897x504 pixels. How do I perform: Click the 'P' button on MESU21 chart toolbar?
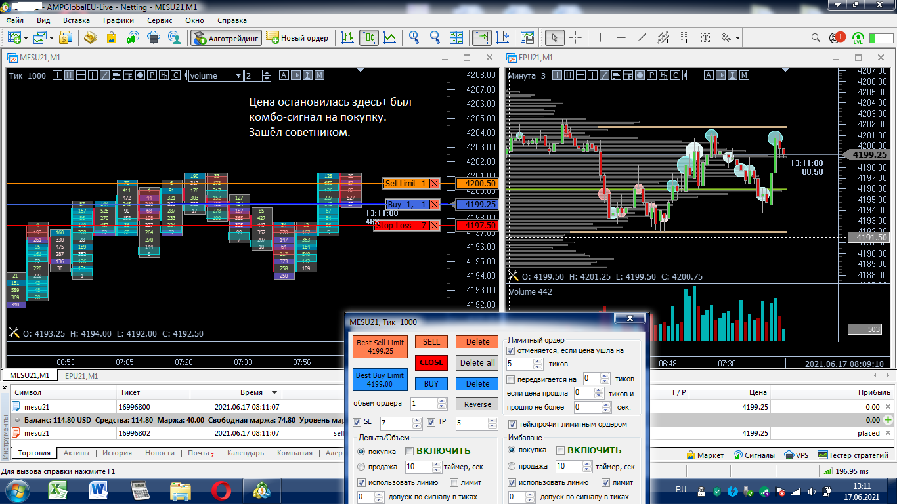(152, 75)
